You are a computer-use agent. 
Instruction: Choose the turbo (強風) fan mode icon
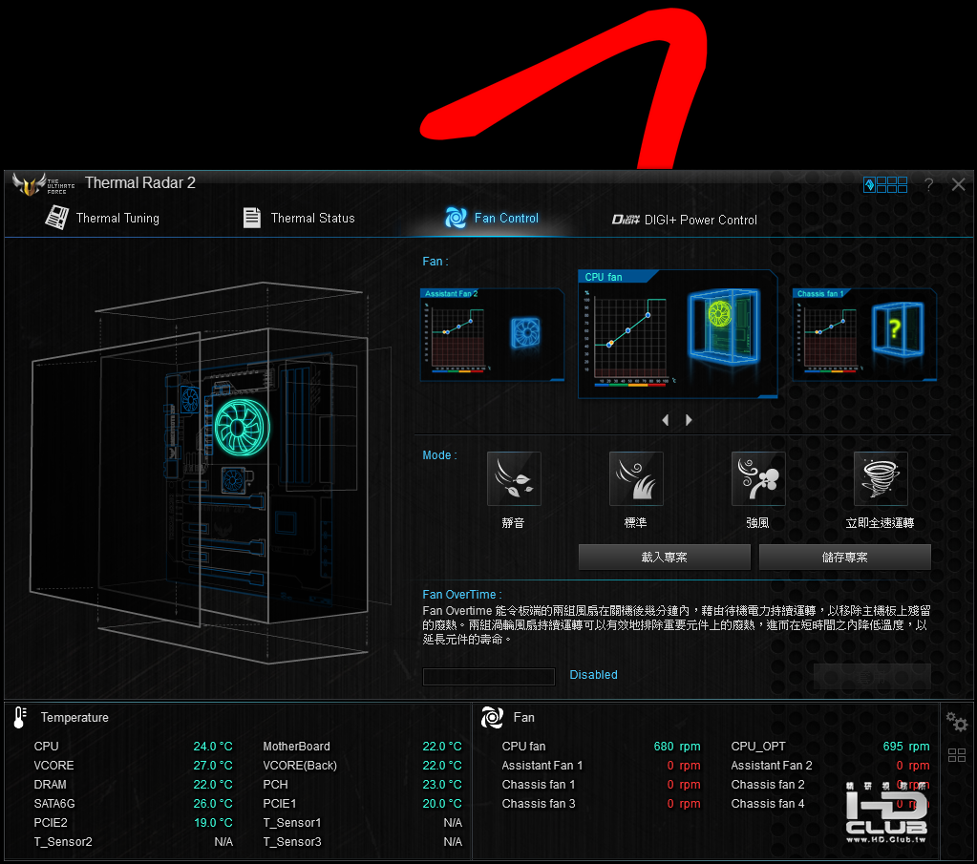point(758,478)
